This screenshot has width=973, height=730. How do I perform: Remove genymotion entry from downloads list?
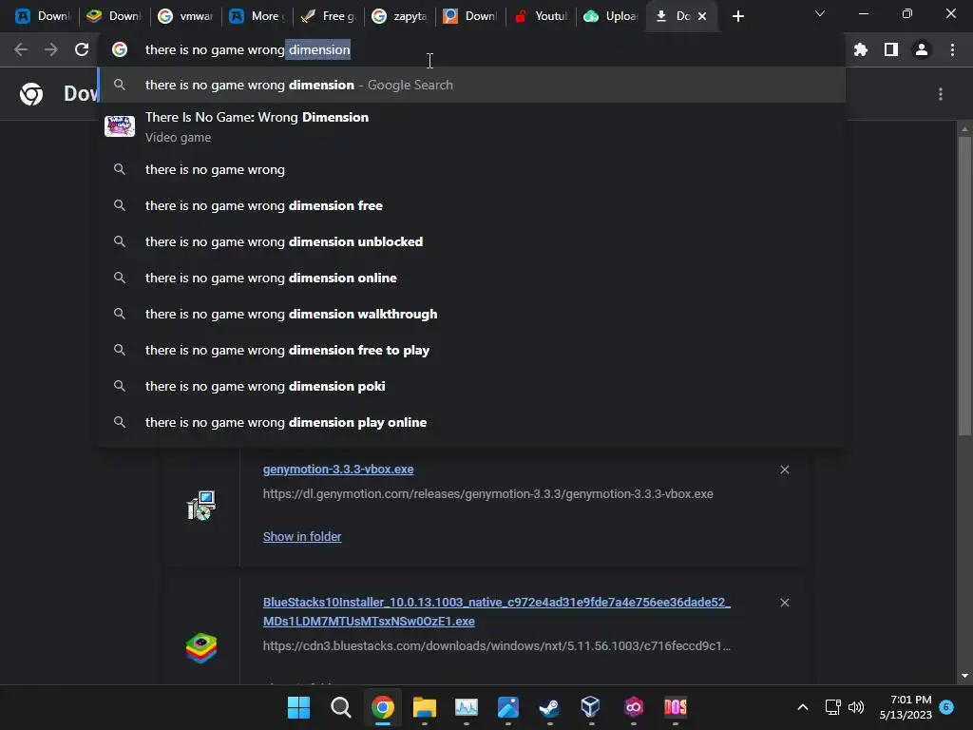coord(784,470)
